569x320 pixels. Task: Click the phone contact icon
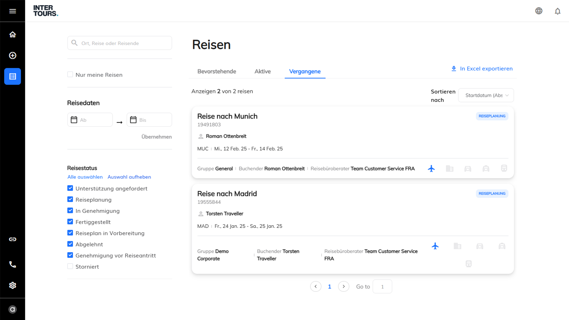coord(12,264)
